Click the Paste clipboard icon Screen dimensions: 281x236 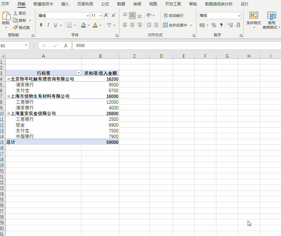tap(6, 16)
